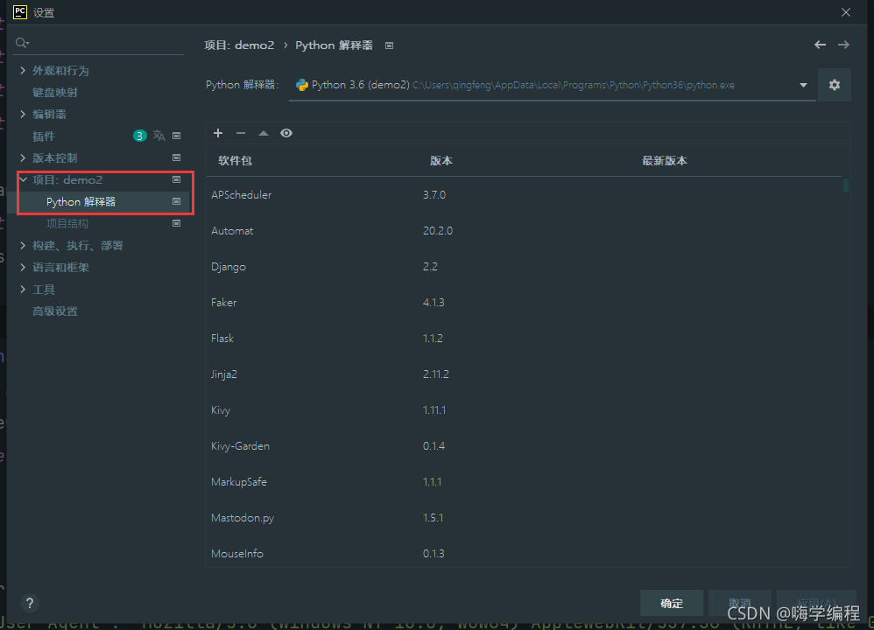Select the 键盘映射 settings item

55,92
